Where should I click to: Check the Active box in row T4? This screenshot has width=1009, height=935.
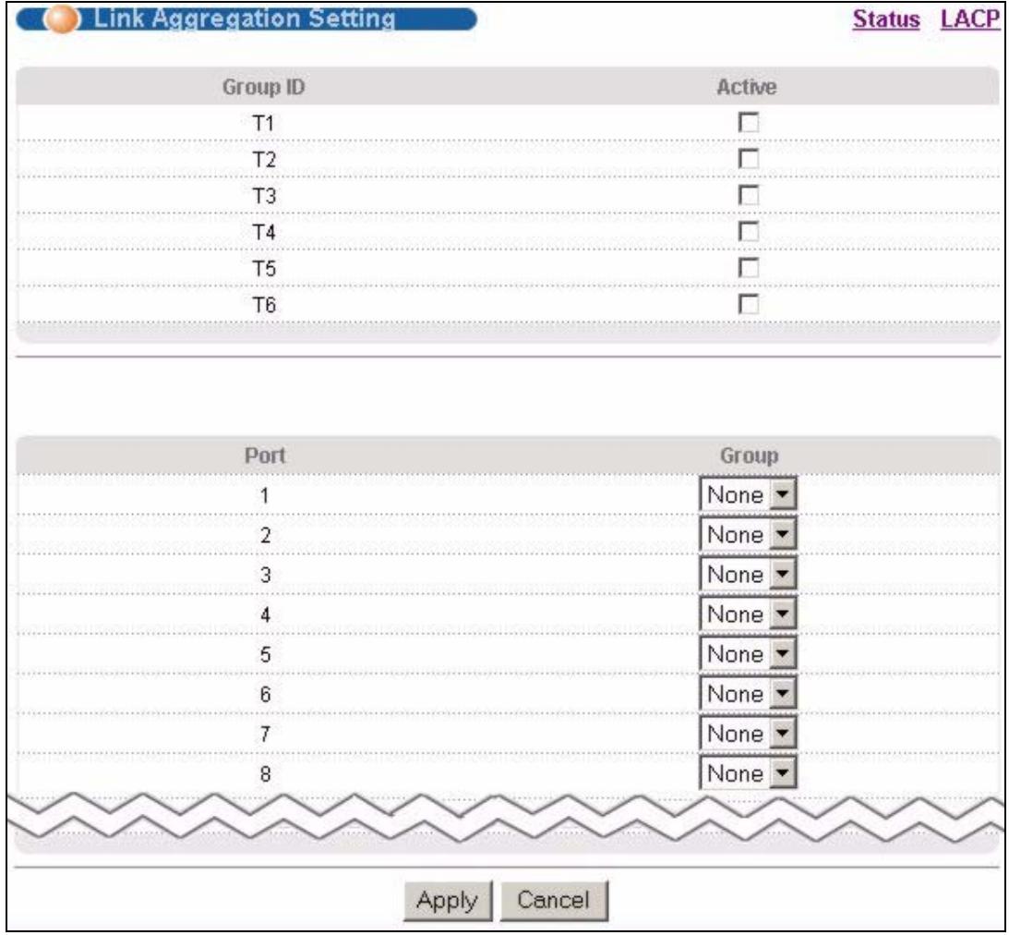coord(749,231)
